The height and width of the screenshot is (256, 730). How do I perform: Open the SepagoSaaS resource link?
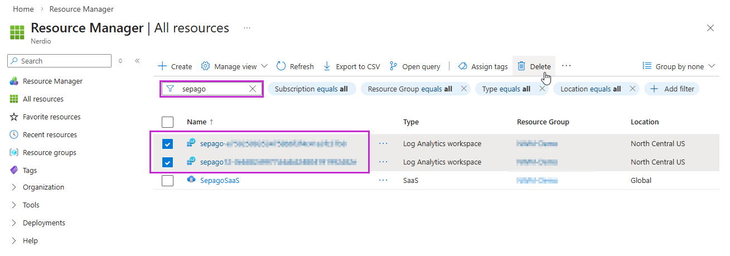[220, 180]
